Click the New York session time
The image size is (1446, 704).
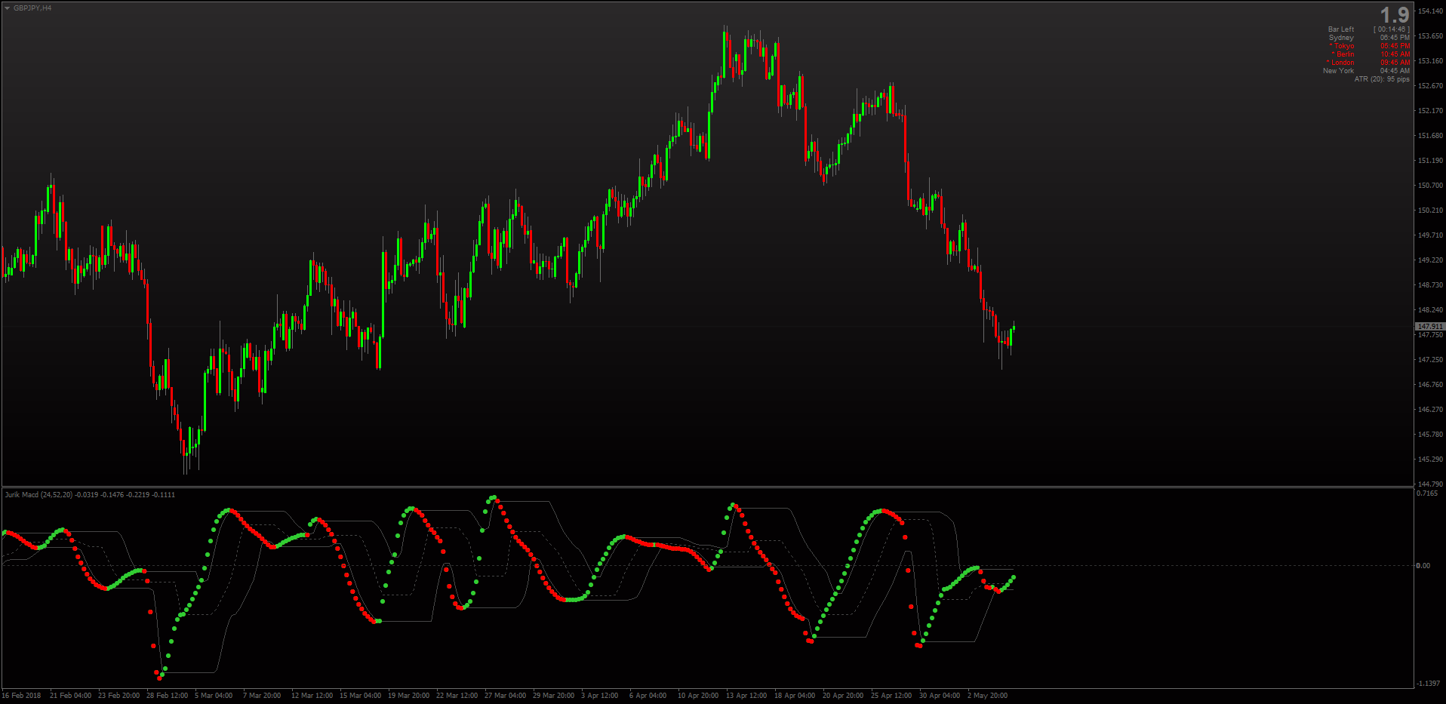tap(1395, 71)
